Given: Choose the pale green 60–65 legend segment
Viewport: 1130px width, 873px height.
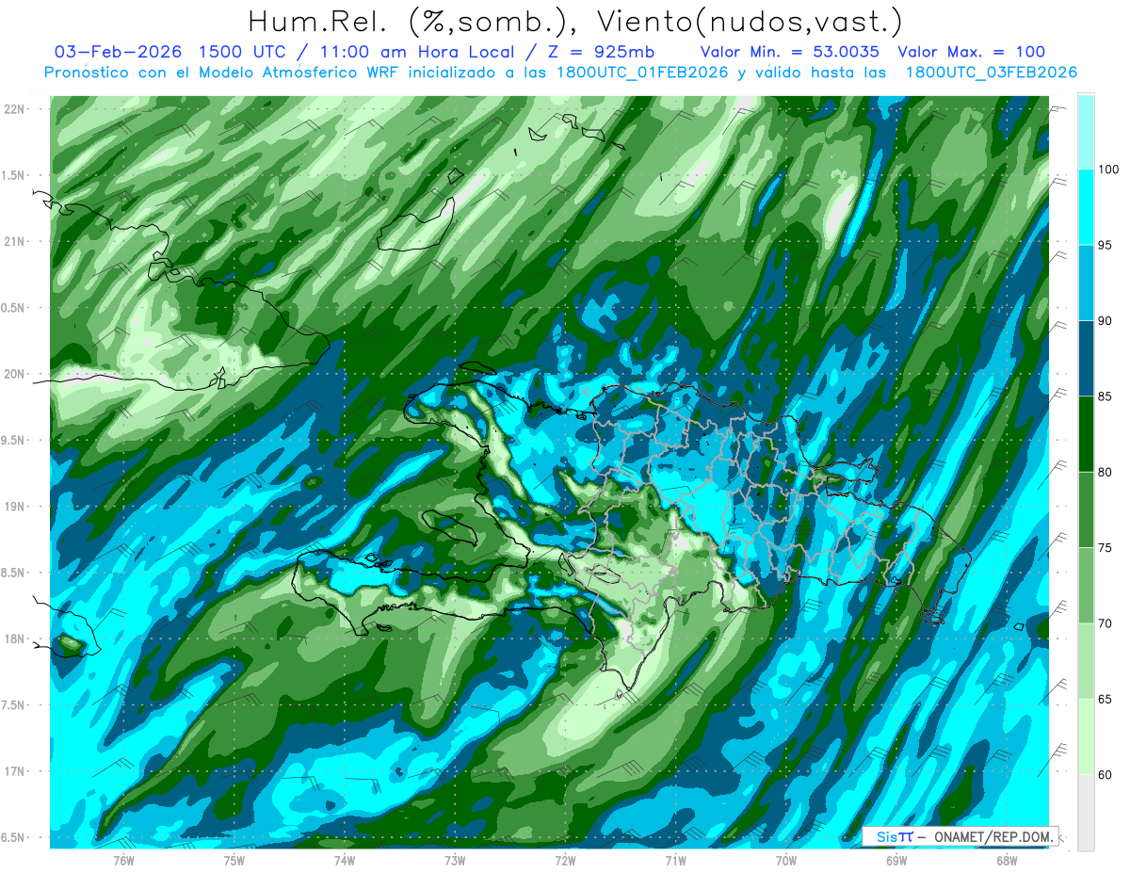Looking at the screenshot, I should 1086,736.
